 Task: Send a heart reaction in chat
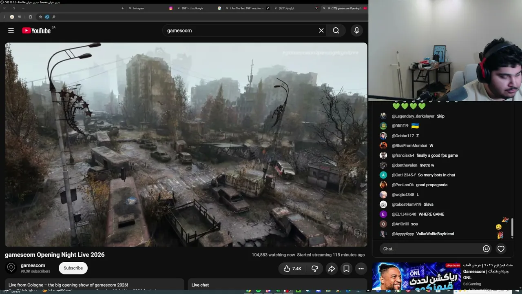501,249
